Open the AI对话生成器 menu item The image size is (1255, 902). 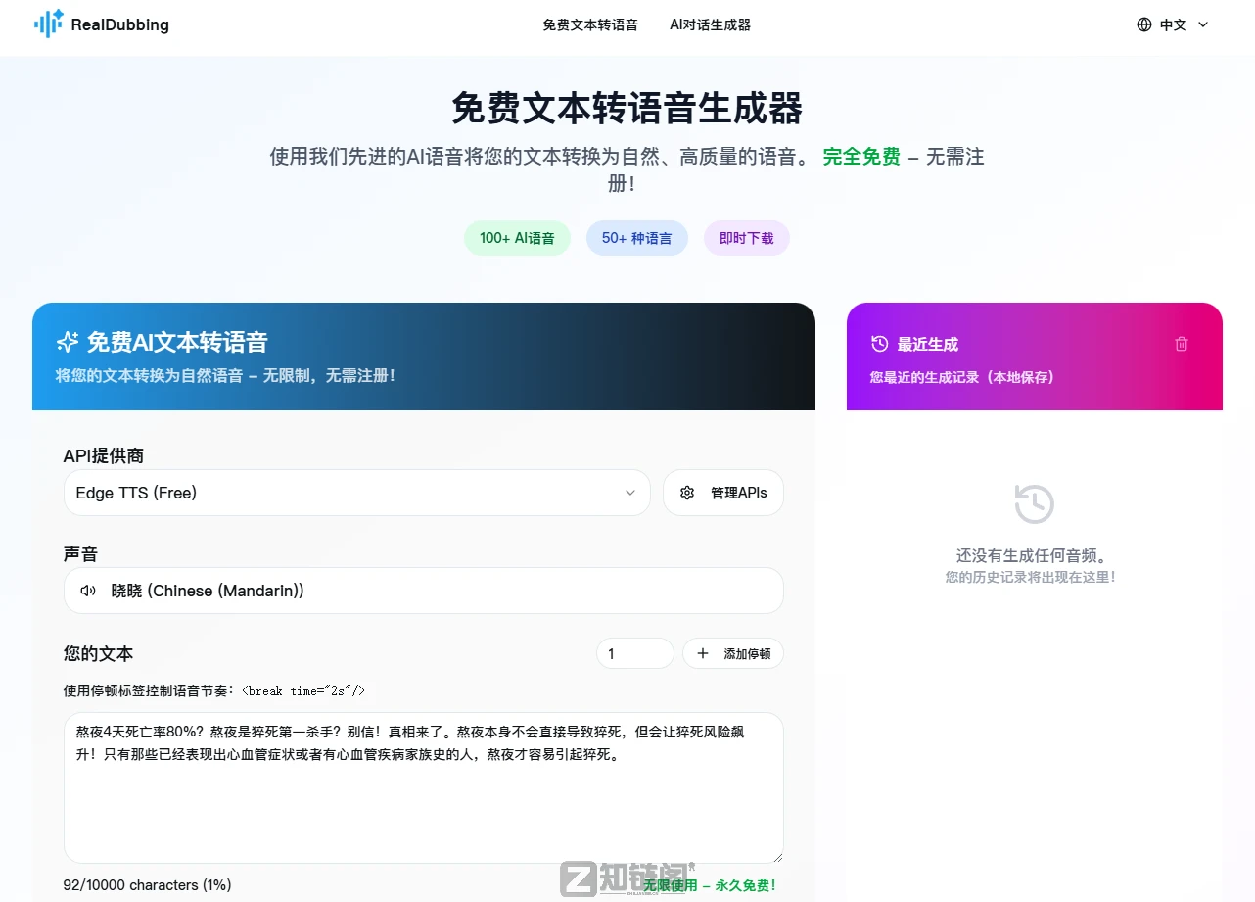coord(709,25)
